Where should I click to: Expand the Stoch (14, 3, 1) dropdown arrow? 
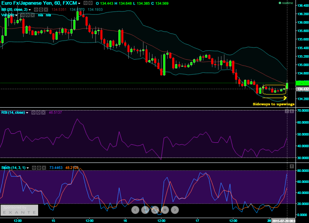(x=28, y=168)
